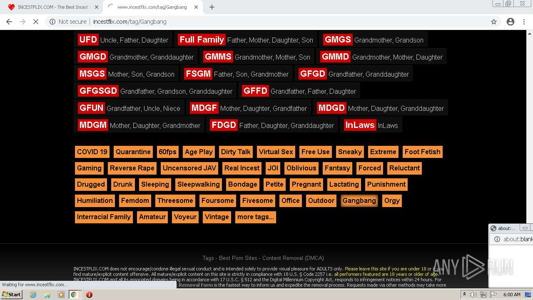Open the Windows Start menu
This screenshot has height=300, width=533.
pos(12,295)
